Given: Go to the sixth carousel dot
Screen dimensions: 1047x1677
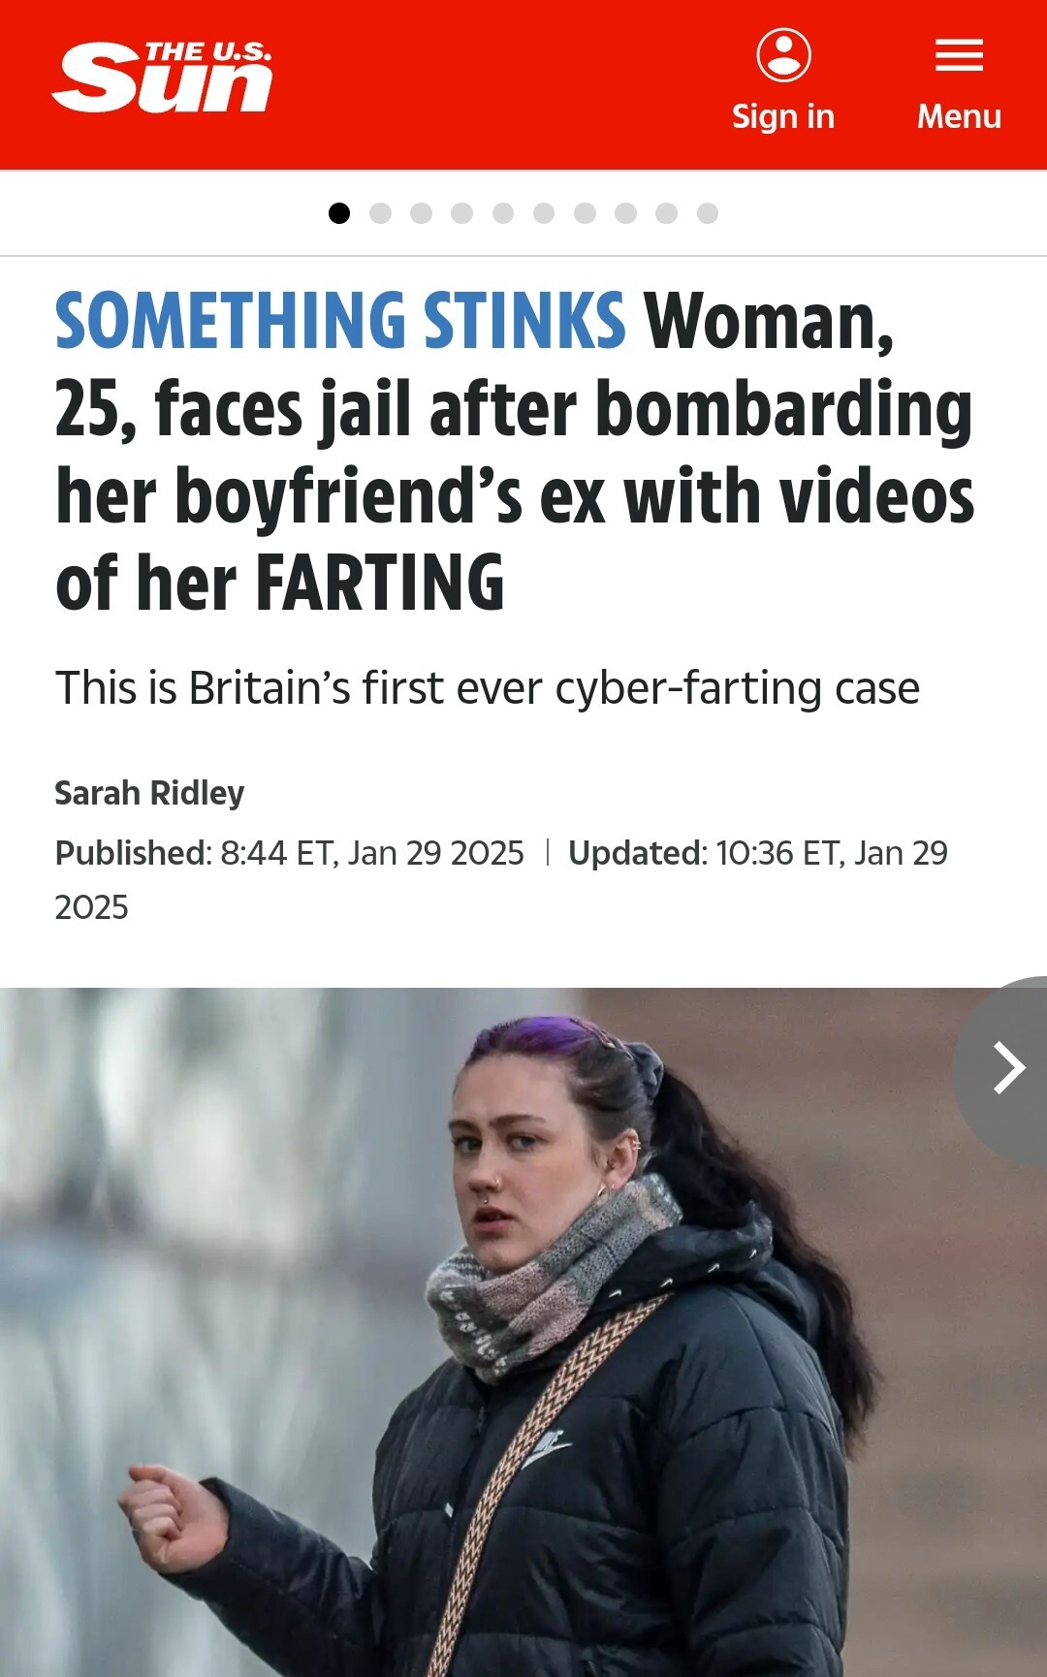Looking at the screenshot, I should click(x=544, y=213).
